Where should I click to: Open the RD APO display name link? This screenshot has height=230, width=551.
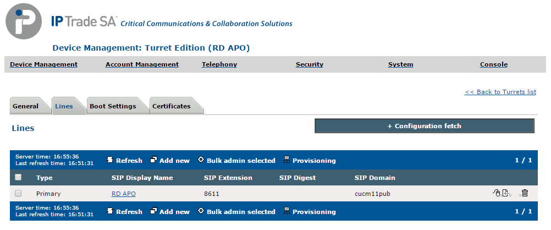[x=123, y=194]
